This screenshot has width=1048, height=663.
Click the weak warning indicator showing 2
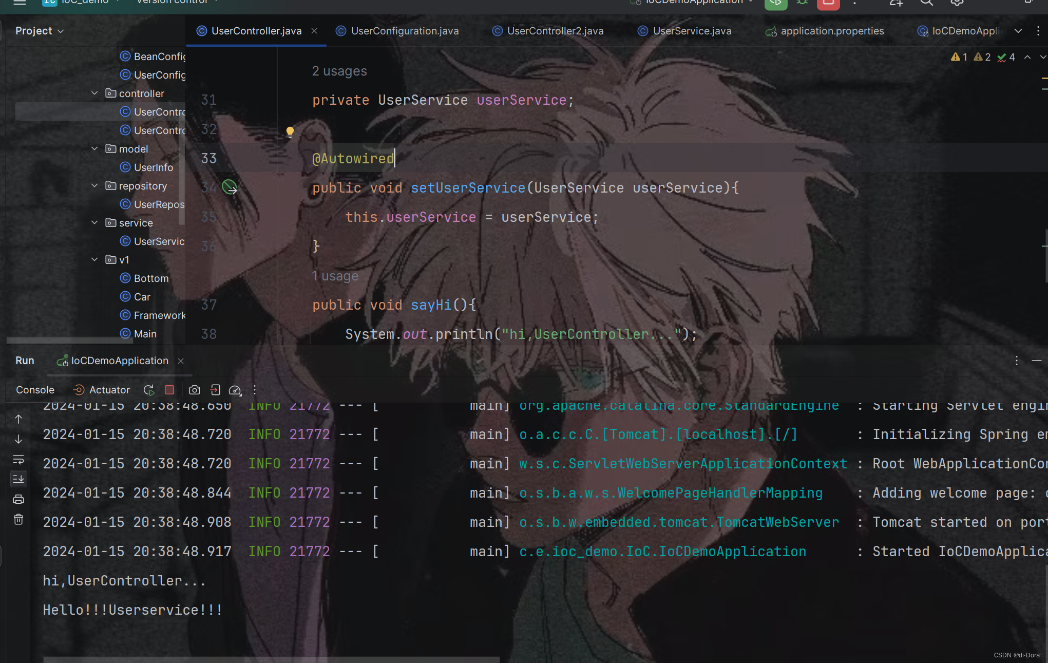982,57
